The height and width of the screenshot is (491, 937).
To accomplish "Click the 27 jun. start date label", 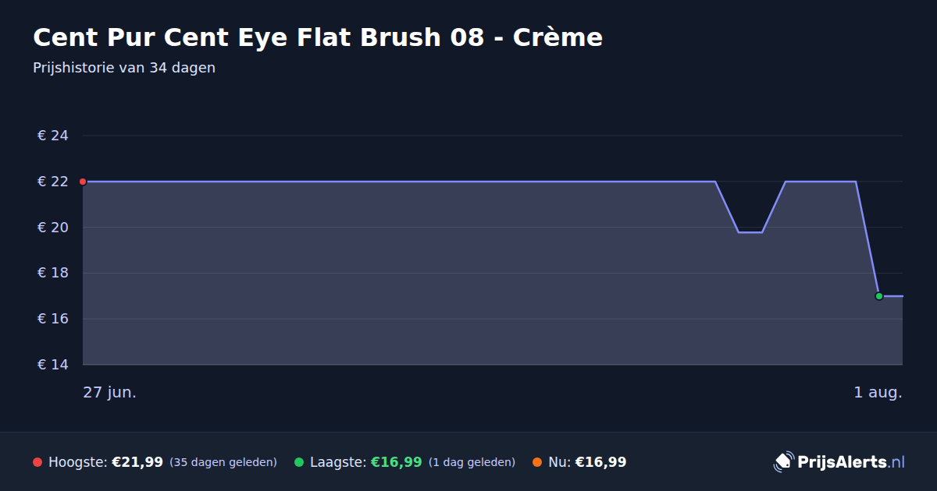I will (110, 392).
